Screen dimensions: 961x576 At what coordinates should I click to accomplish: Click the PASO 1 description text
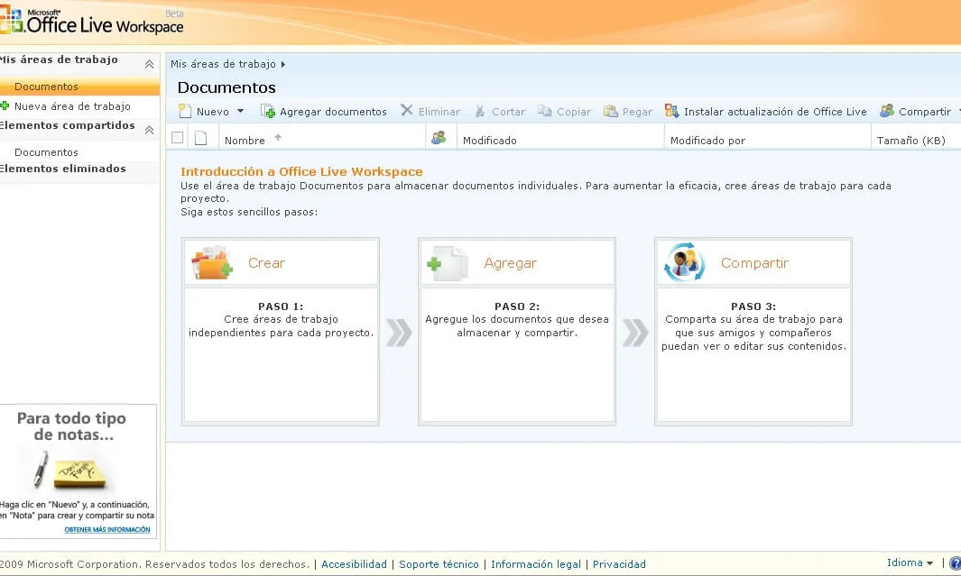pyautogui.click(x=281, y=325)
